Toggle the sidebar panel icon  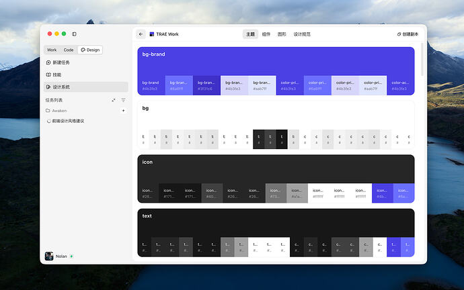74,34
